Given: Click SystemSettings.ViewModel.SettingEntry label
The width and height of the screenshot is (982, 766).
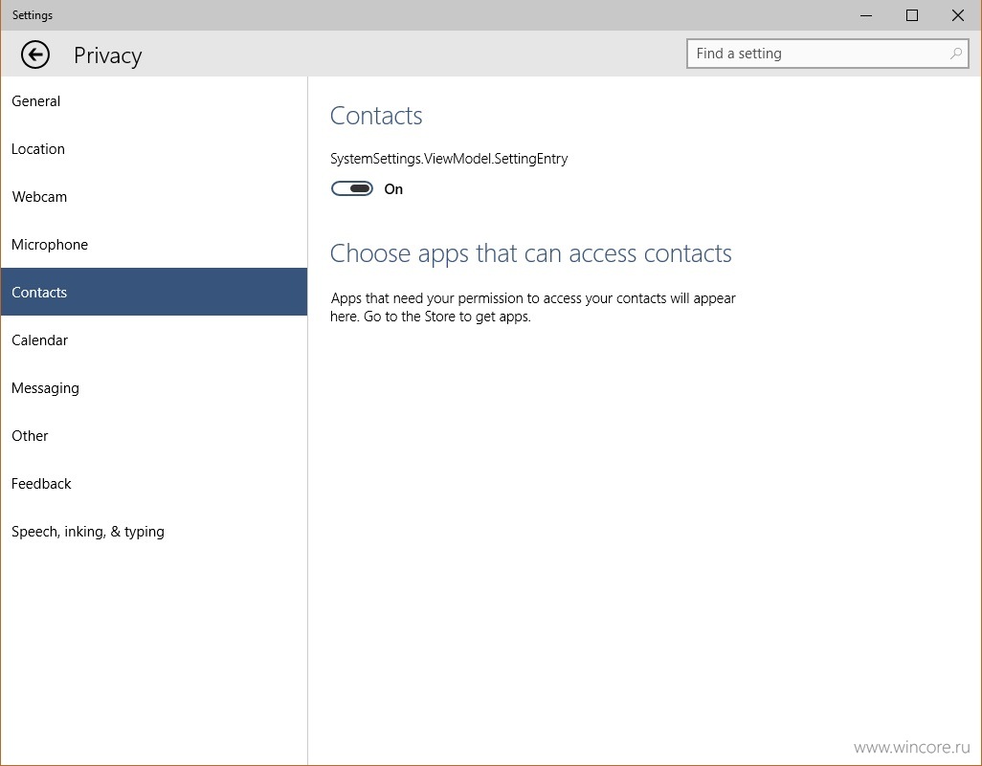Looking at the screenshot, I should pos(449,159).
